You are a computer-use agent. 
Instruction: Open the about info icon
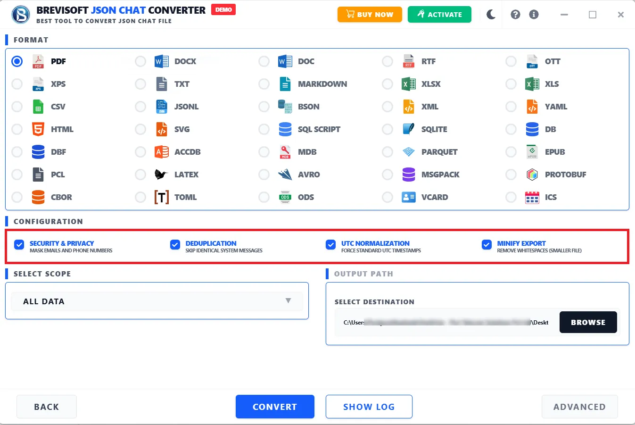point(534,15)
